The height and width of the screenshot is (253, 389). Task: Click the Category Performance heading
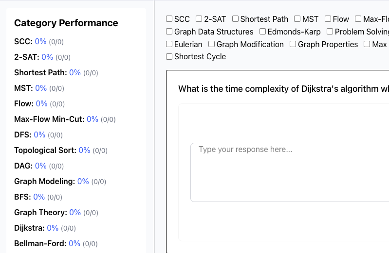[66, 23]
